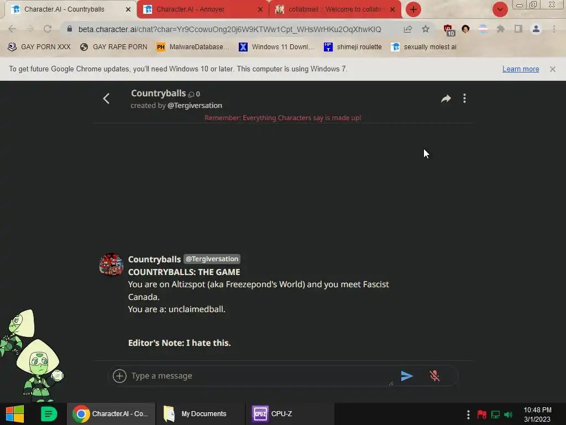Viewport: 566px width, 425px height.
Task: View the Countryballs character avatar
Action: 111,265
